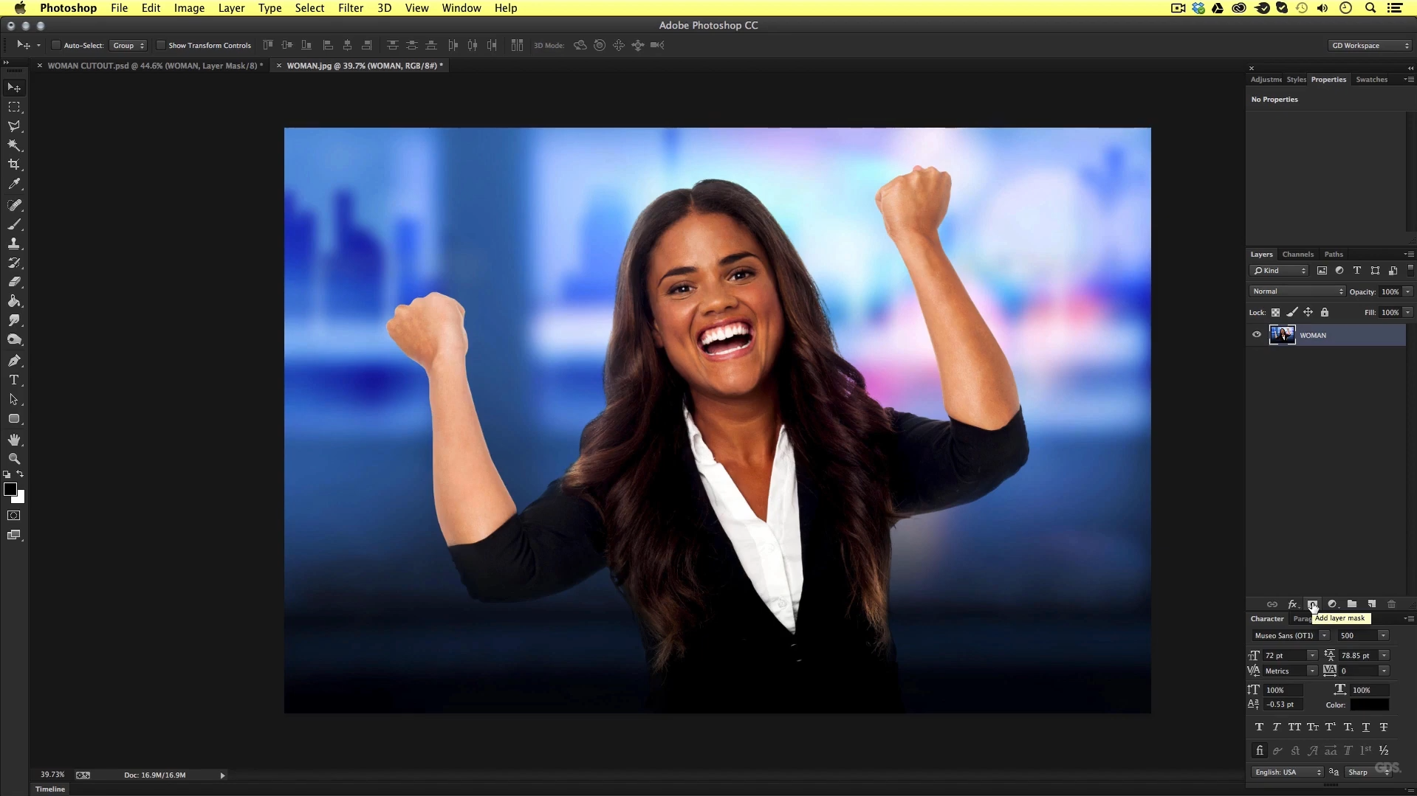Open the Opacity dropdown arrow
This screenshot has height=796, width=1417.
pos(1407,291)
